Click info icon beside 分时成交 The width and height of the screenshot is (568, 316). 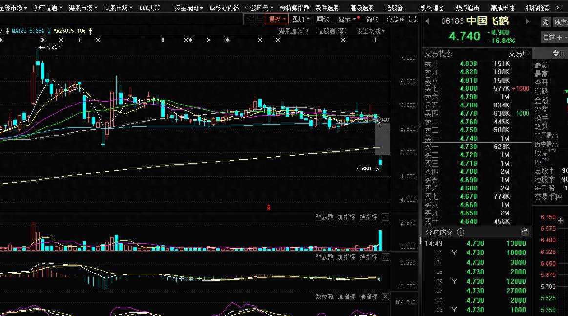pyautogui.click(x=460, y=232)
